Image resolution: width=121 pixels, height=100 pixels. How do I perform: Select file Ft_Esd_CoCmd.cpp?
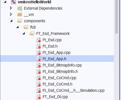click(x=59, y=78)
